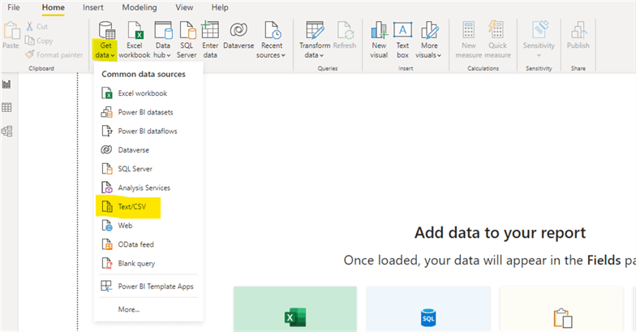Choose Analysis Services menu item
The width and height of the screenshot is (636, 332).
tap(148, 188)
